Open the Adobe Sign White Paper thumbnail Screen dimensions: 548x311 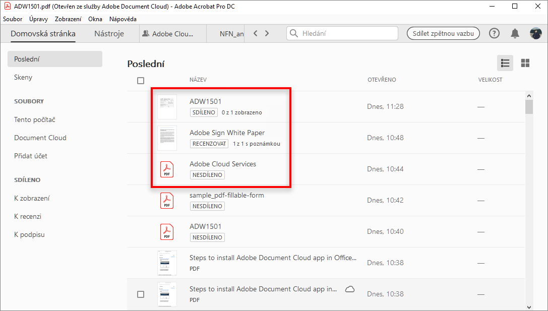click(167, 138)
